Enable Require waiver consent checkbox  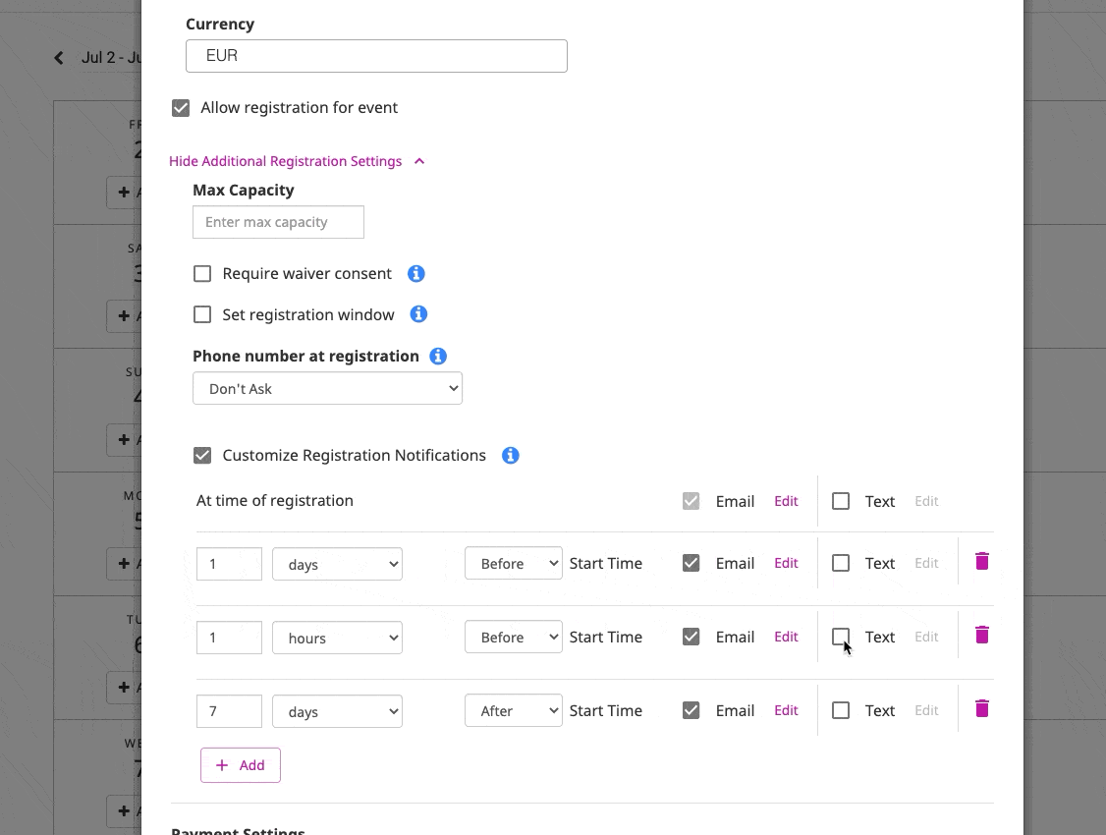point(202,274)
